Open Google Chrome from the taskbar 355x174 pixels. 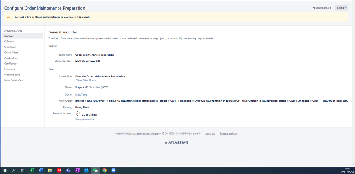[x=104, y=170]
